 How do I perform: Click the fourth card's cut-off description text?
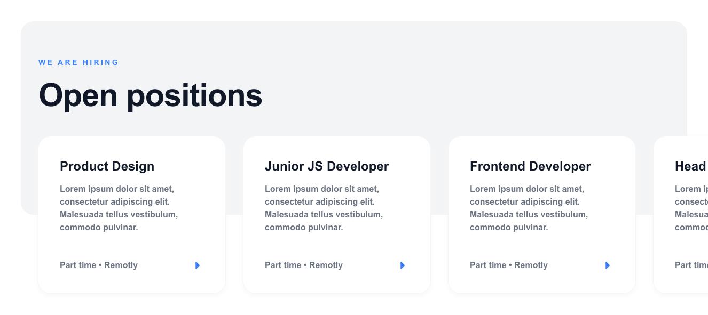(x=691, y=208)
